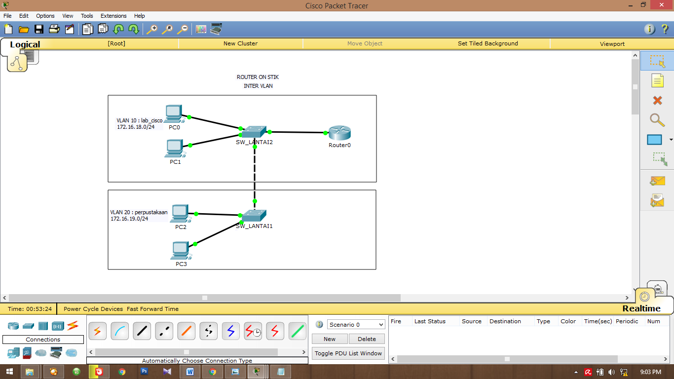
Task: Switch the workspace to Logical view
Action: point(24,44)
